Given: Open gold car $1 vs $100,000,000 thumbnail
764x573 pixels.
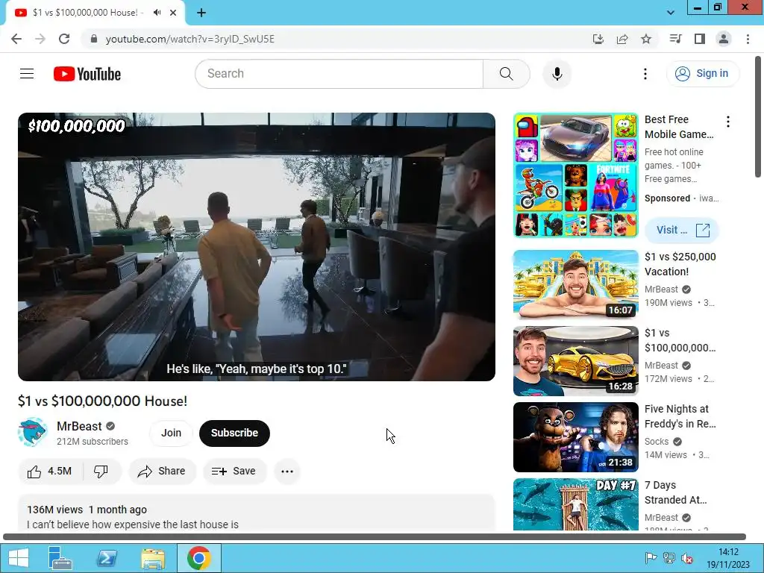Looking at the screenshot, I should (575, 361).
